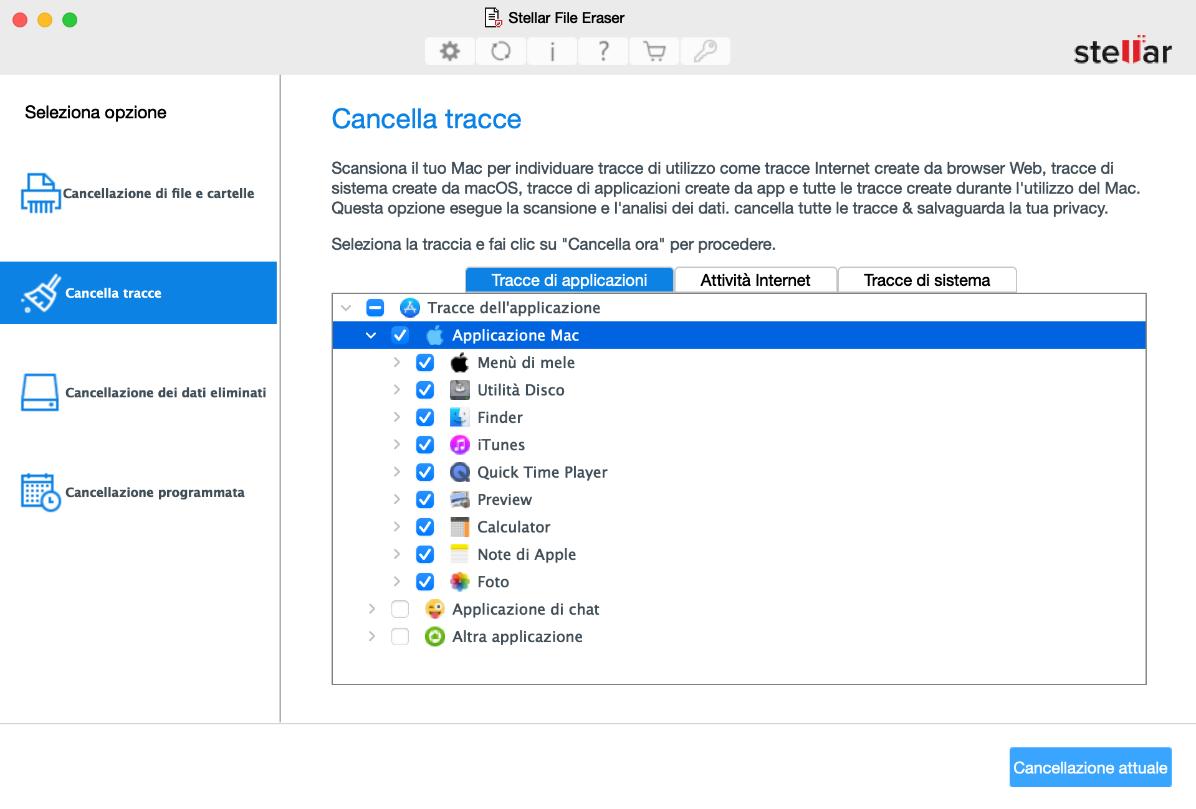
Task: Check the Altra applicazione checkbox
Action: (400, 636)
